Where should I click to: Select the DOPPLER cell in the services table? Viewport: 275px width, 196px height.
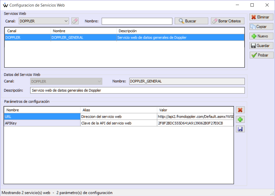(28, 38)
